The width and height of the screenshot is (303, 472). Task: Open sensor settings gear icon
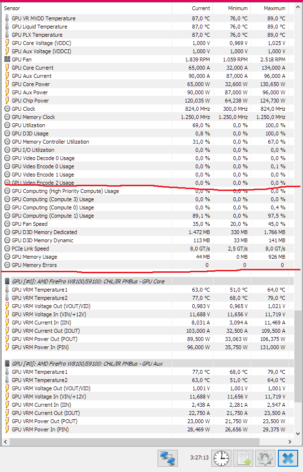tap(265, 458)
